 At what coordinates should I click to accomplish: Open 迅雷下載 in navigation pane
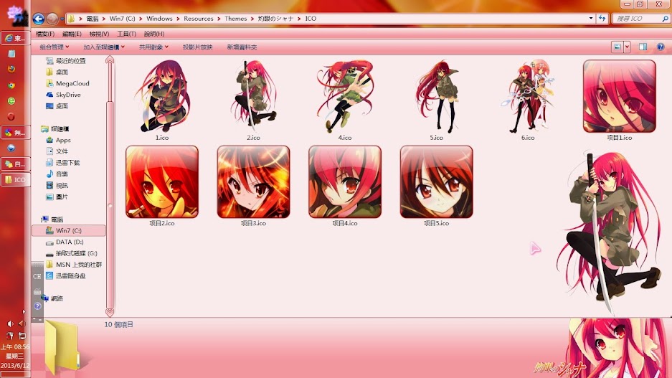(x=62, y=162)
